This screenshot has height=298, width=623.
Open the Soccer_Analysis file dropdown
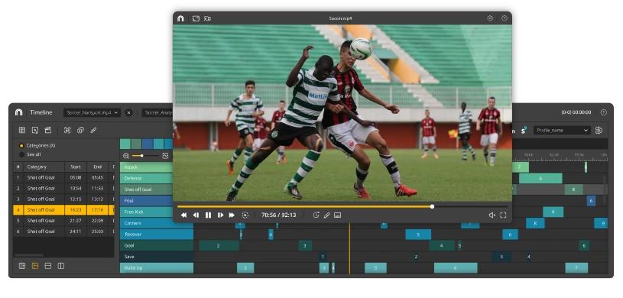[x=157, y=112]
